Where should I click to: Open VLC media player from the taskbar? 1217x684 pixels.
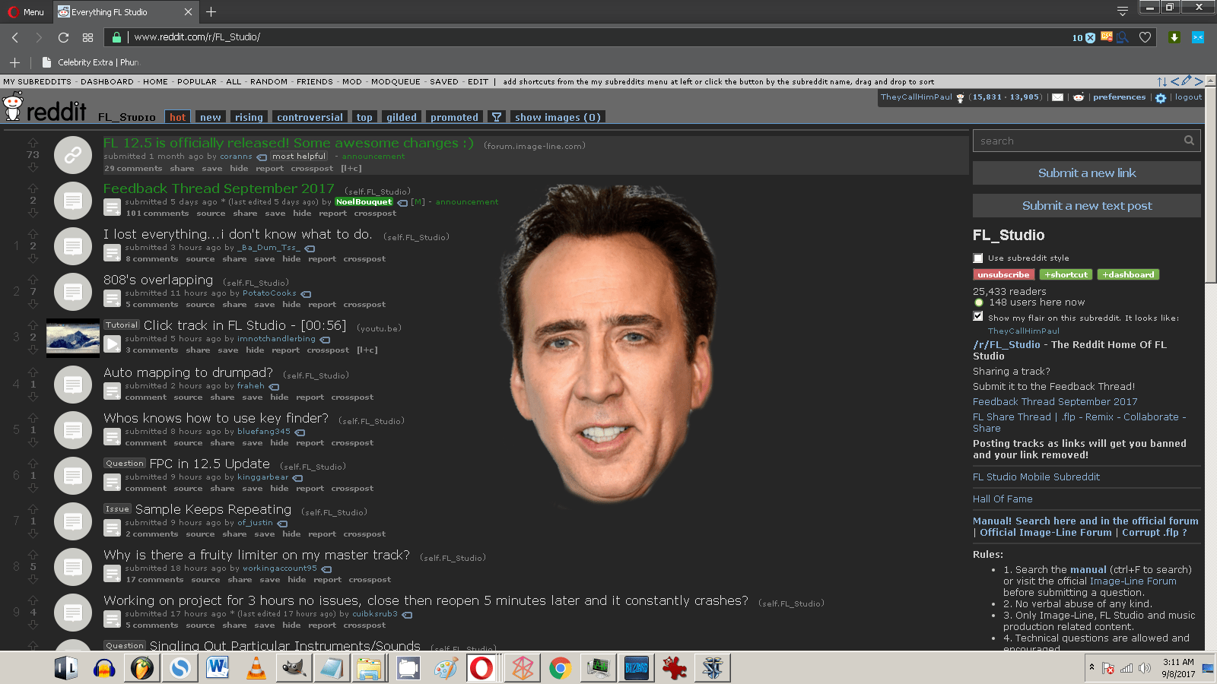(x=256, y=668)
